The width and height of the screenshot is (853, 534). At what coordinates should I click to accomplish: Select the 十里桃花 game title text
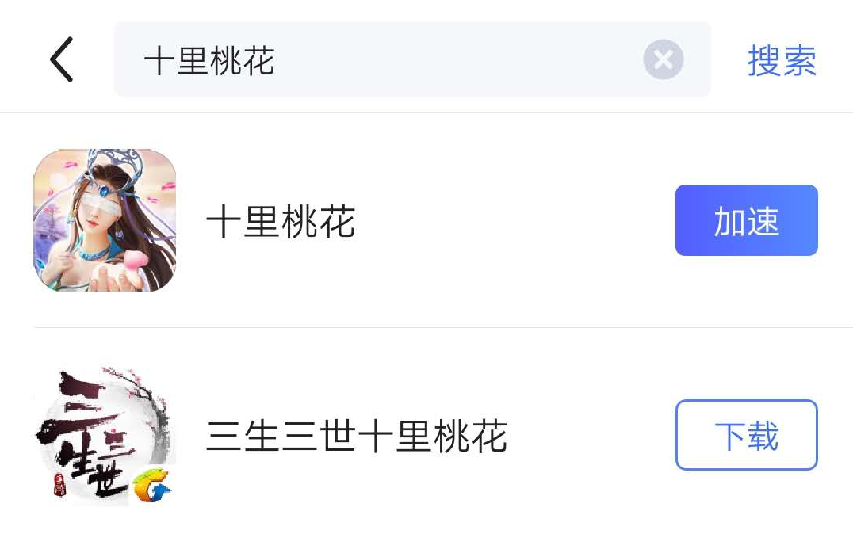281,221
